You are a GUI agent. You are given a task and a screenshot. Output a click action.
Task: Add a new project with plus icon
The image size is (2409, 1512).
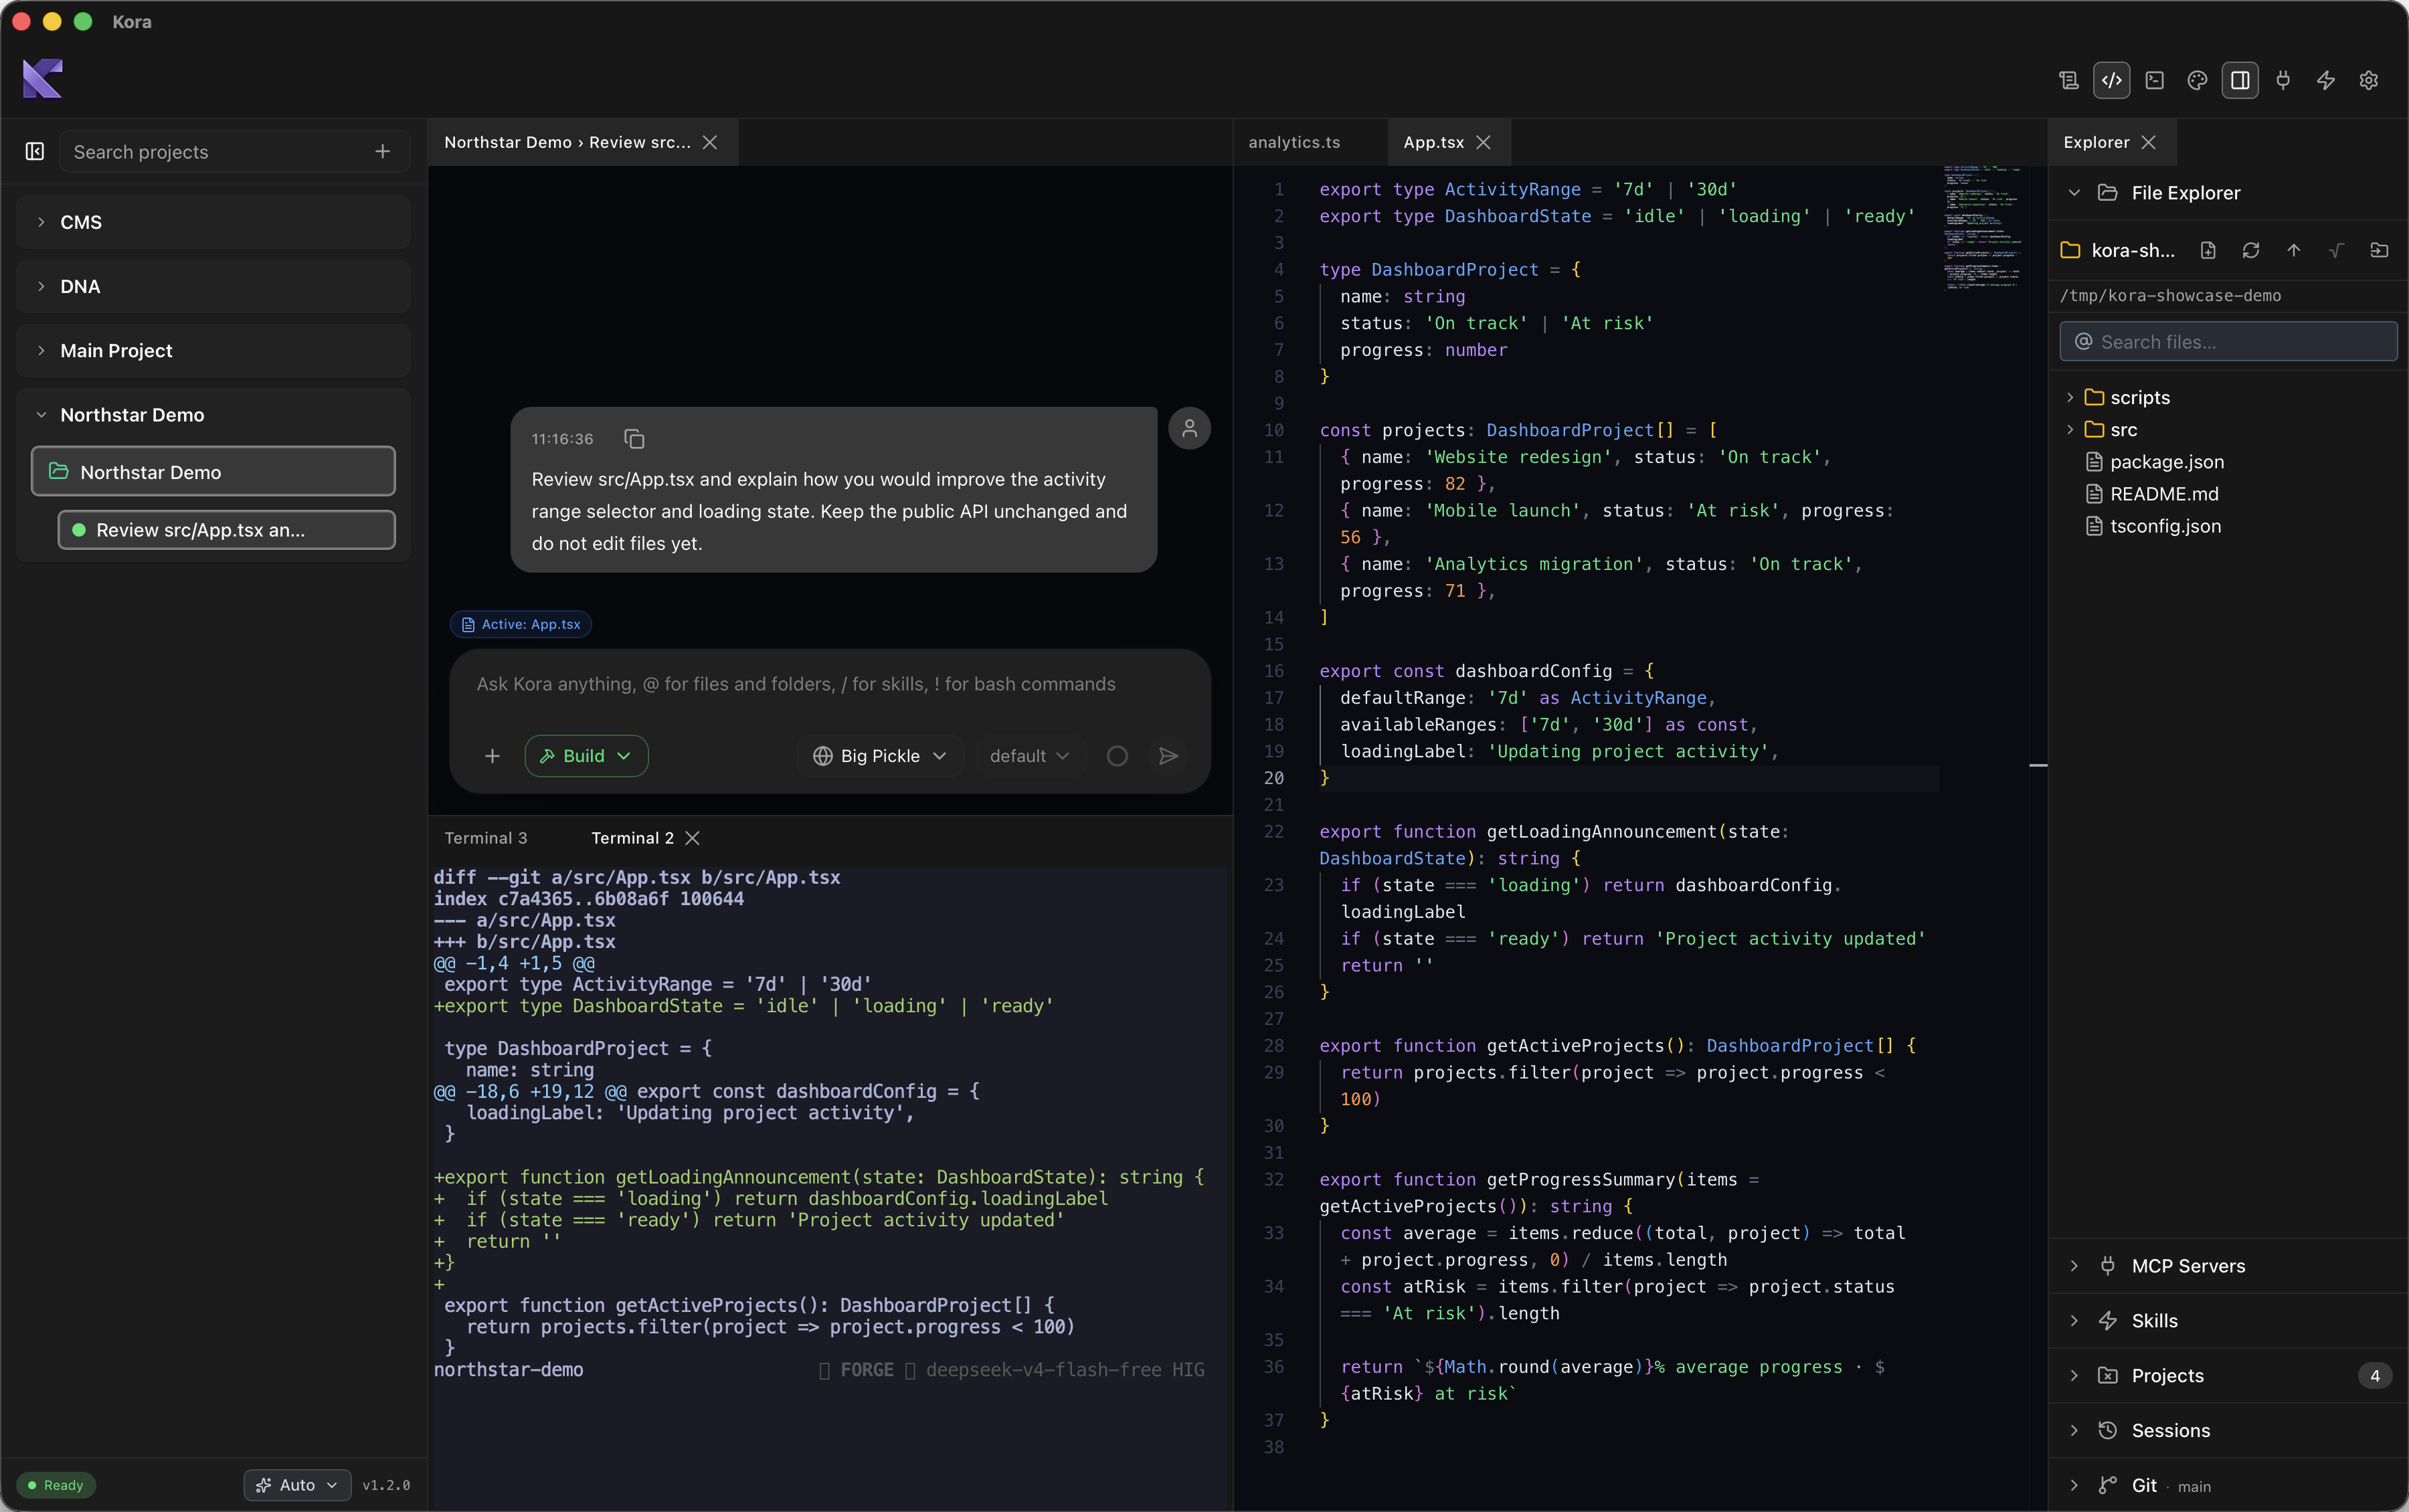tap(383, 152)
